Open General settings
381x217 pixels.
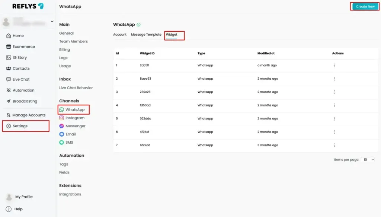point(66,33)
